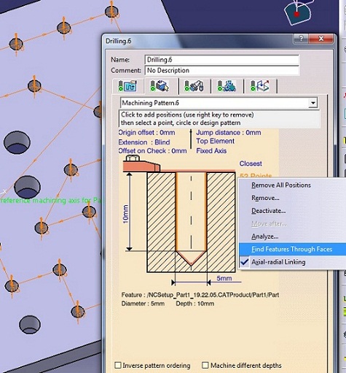Image resolution: width=346 pixels, height=373 pixels.
Task: Expand the Machining Pattern.6 dropdown
Action: click(312, 103)
